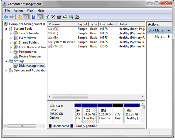The width and height of the screenshot is (175, 140).
Task: Click the volume list horizontal scrollbar thumb
Action: (70, 96)
